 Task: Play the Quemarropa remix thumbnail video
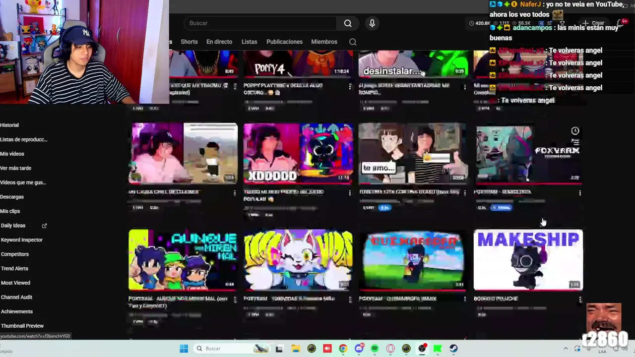point(413,259)
